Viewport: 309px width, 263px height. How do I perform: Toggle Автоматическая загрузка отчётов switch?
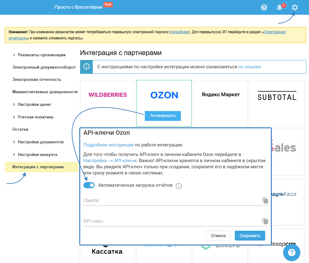pyautogui.click(x=89, y=185)
